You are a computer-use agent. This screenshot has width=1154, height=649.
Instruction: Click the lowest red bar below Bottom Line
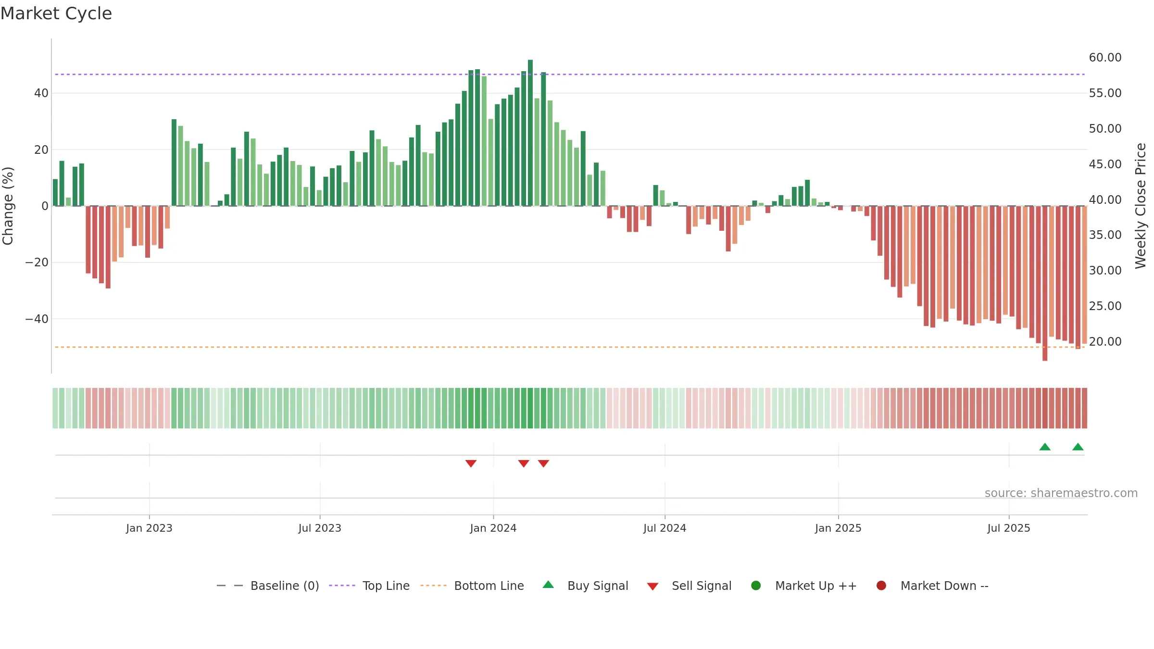click(1045, 283)
